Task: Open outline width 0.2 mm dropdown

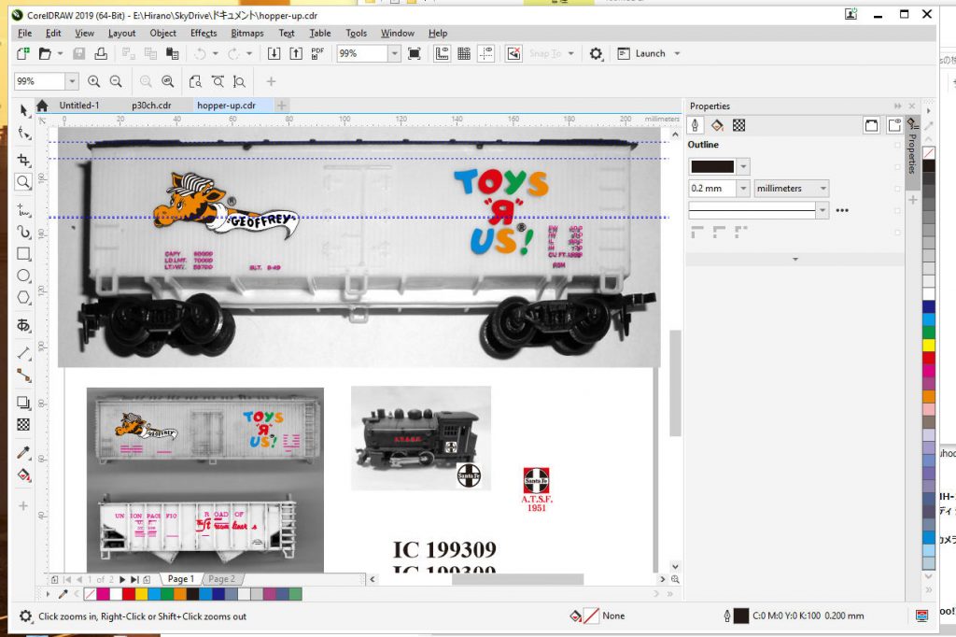Action: point(743,189)
